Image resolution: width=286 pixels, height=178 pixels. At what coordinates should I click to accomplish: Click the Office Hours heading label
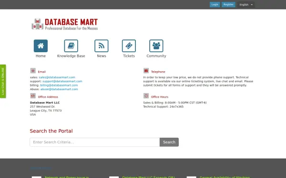[x=160, y=97]
